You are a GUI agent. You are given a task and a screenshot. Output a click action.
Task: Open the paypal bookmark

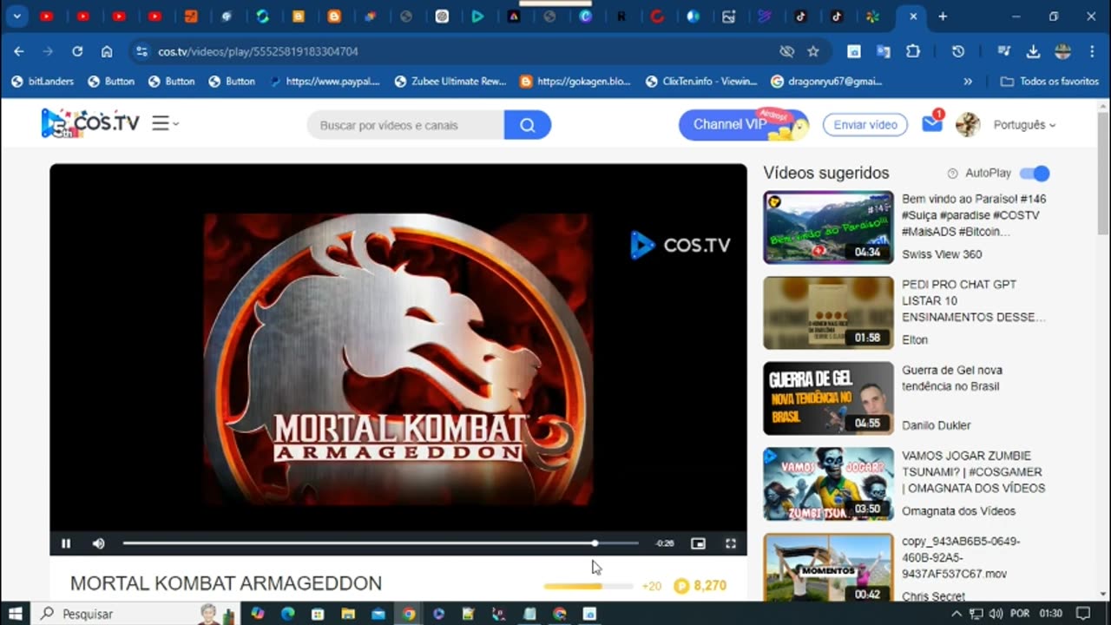point(325,81)
